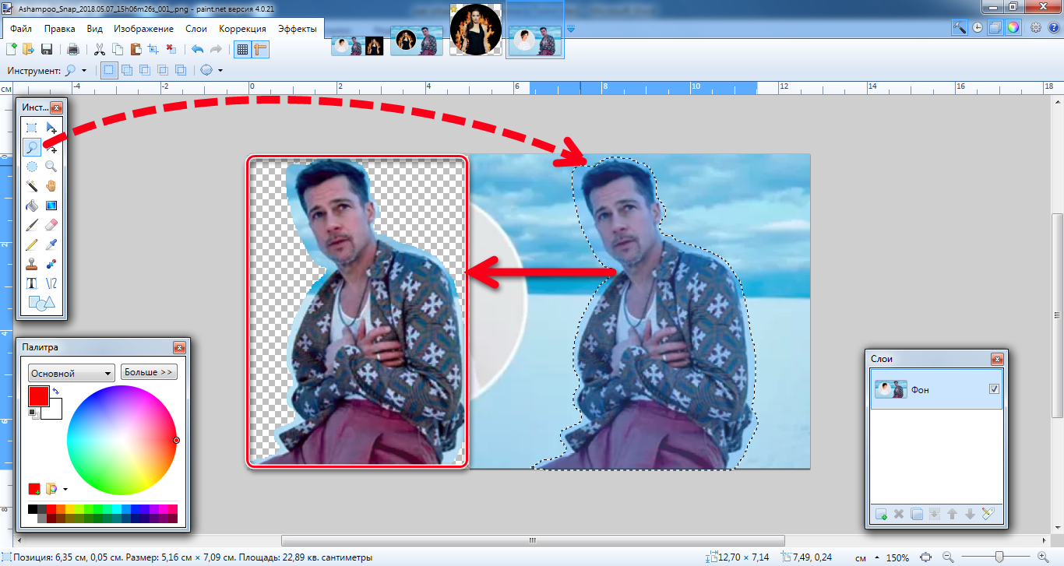Select the Color Picker eyedropper tool
The height and width of the screenshot is (566, 1064).
point(51,244)
